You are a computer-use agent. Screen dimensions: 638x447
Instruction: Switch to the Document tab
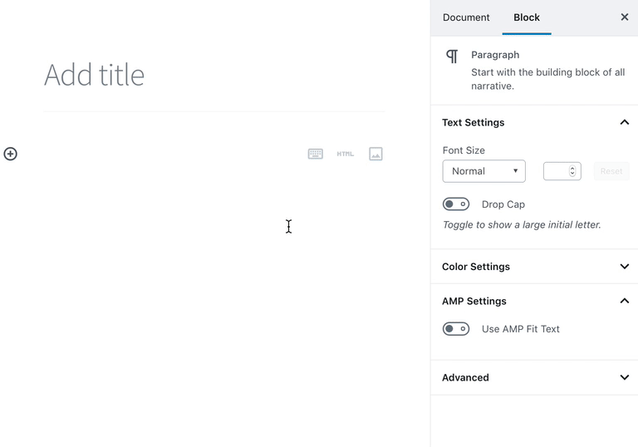click(466, 17)
